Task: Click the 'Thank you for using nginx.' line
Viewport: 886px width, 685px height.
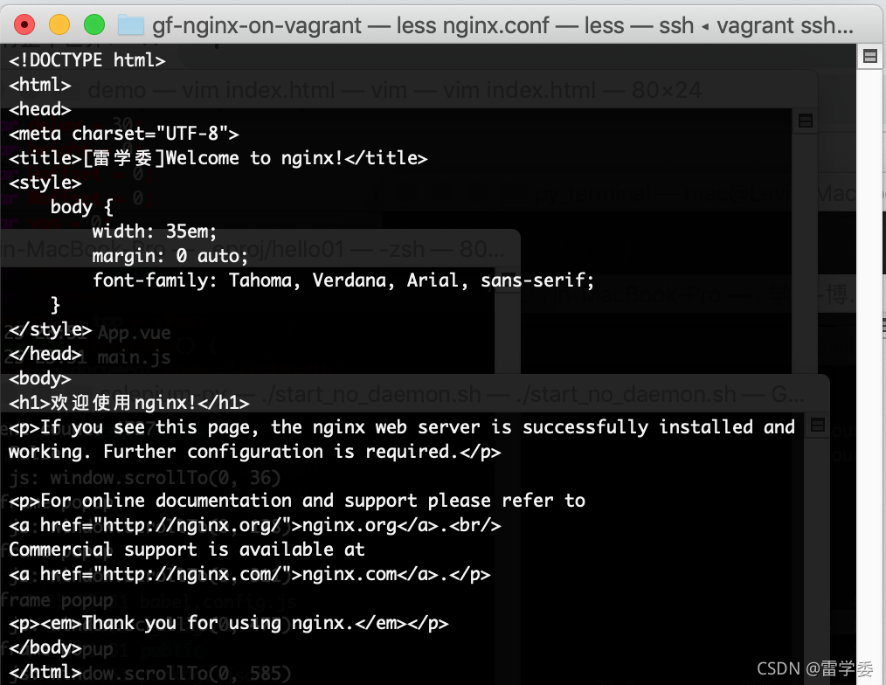Action: [x=228, y=623]
